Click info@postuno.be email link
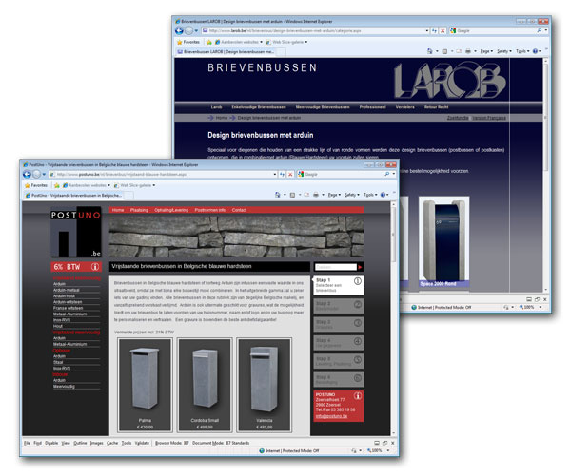This screenshot has width=571, height=475. click(x=331, y=416)
